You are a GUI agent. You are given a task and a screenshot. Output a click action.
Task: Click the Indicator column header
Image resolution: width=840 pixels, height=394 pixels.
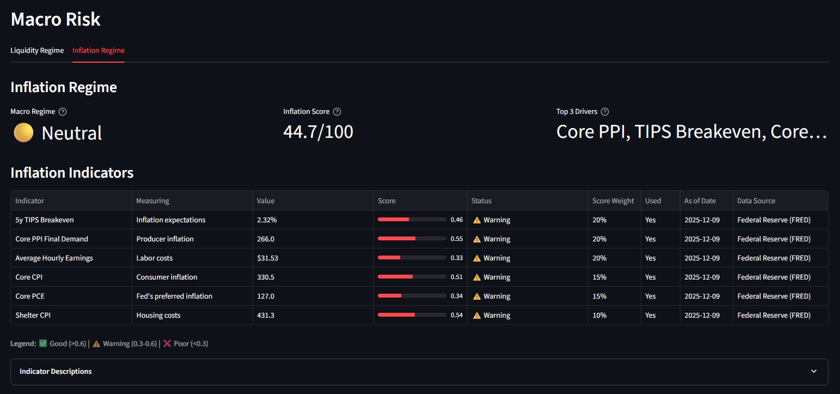pos(29,201)
